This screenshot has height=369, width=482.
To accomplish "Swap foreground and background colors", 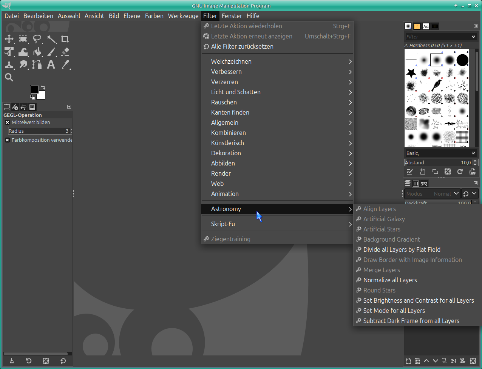I will [x=43, y=87].
